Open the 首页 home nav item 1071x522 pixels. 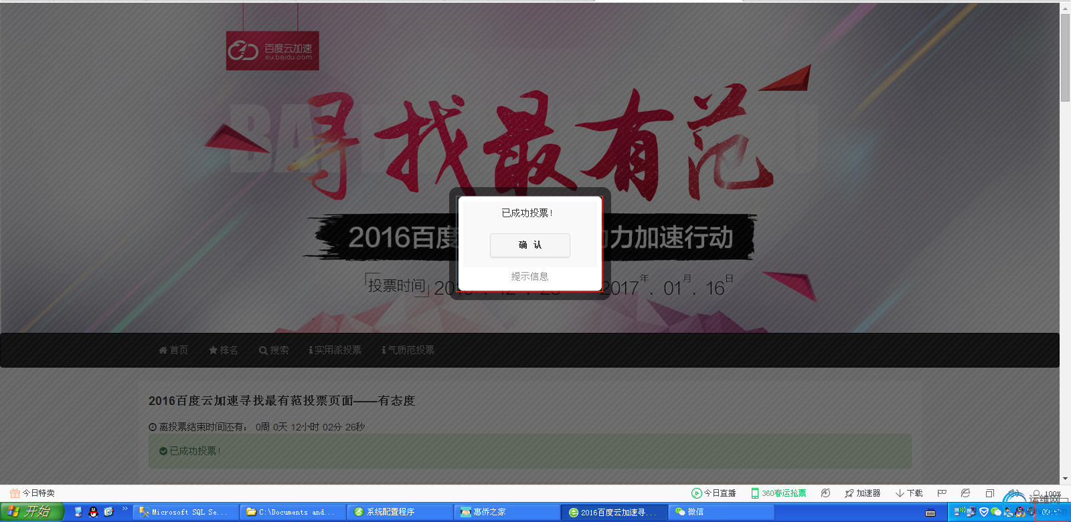point(173,350)
